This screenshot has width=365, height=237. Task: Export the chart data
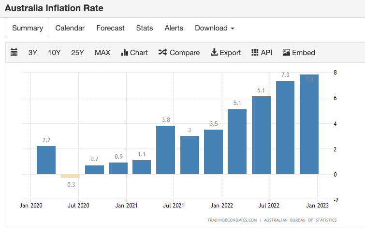tap(226, 52)
